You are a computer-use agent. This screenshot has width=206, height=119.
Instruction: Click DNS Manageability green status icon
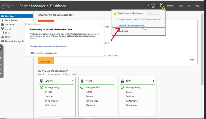click(122, 87)
